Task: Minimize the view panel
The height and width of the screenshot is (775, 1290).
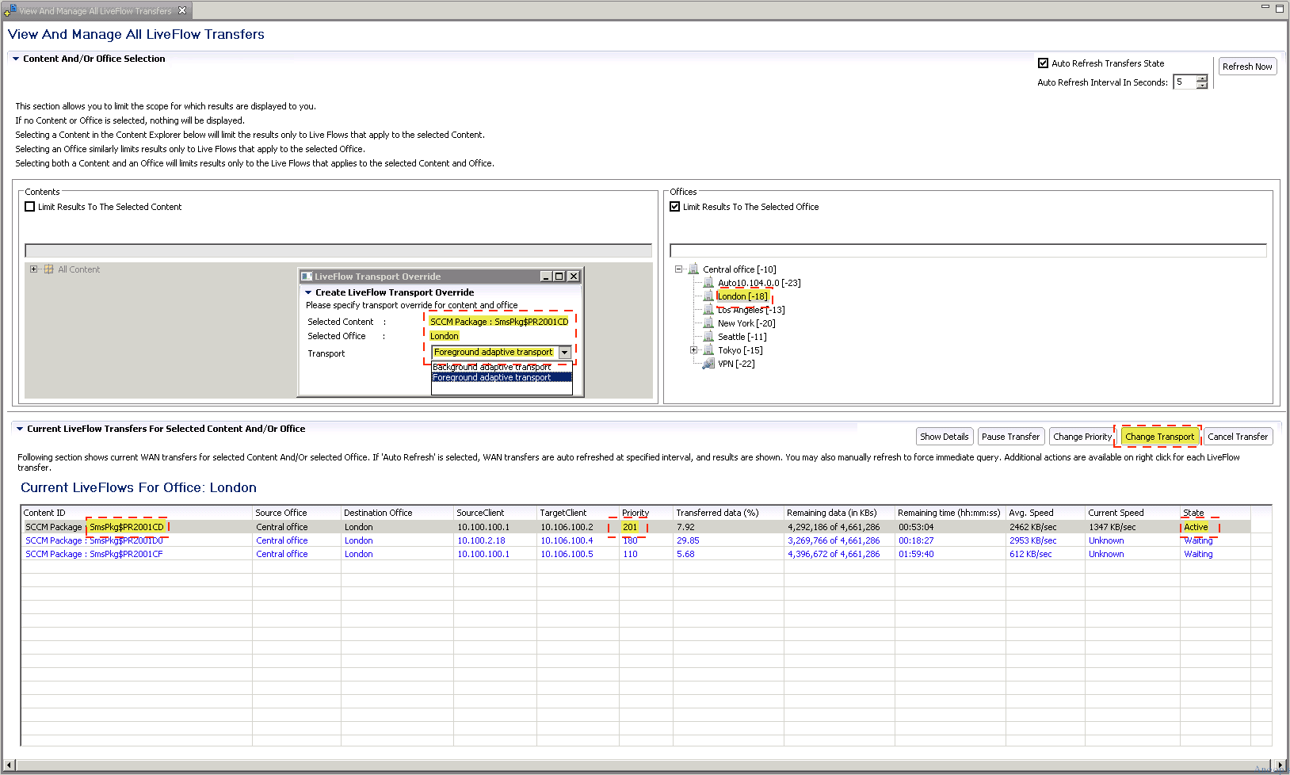Action: point(1265,7)
